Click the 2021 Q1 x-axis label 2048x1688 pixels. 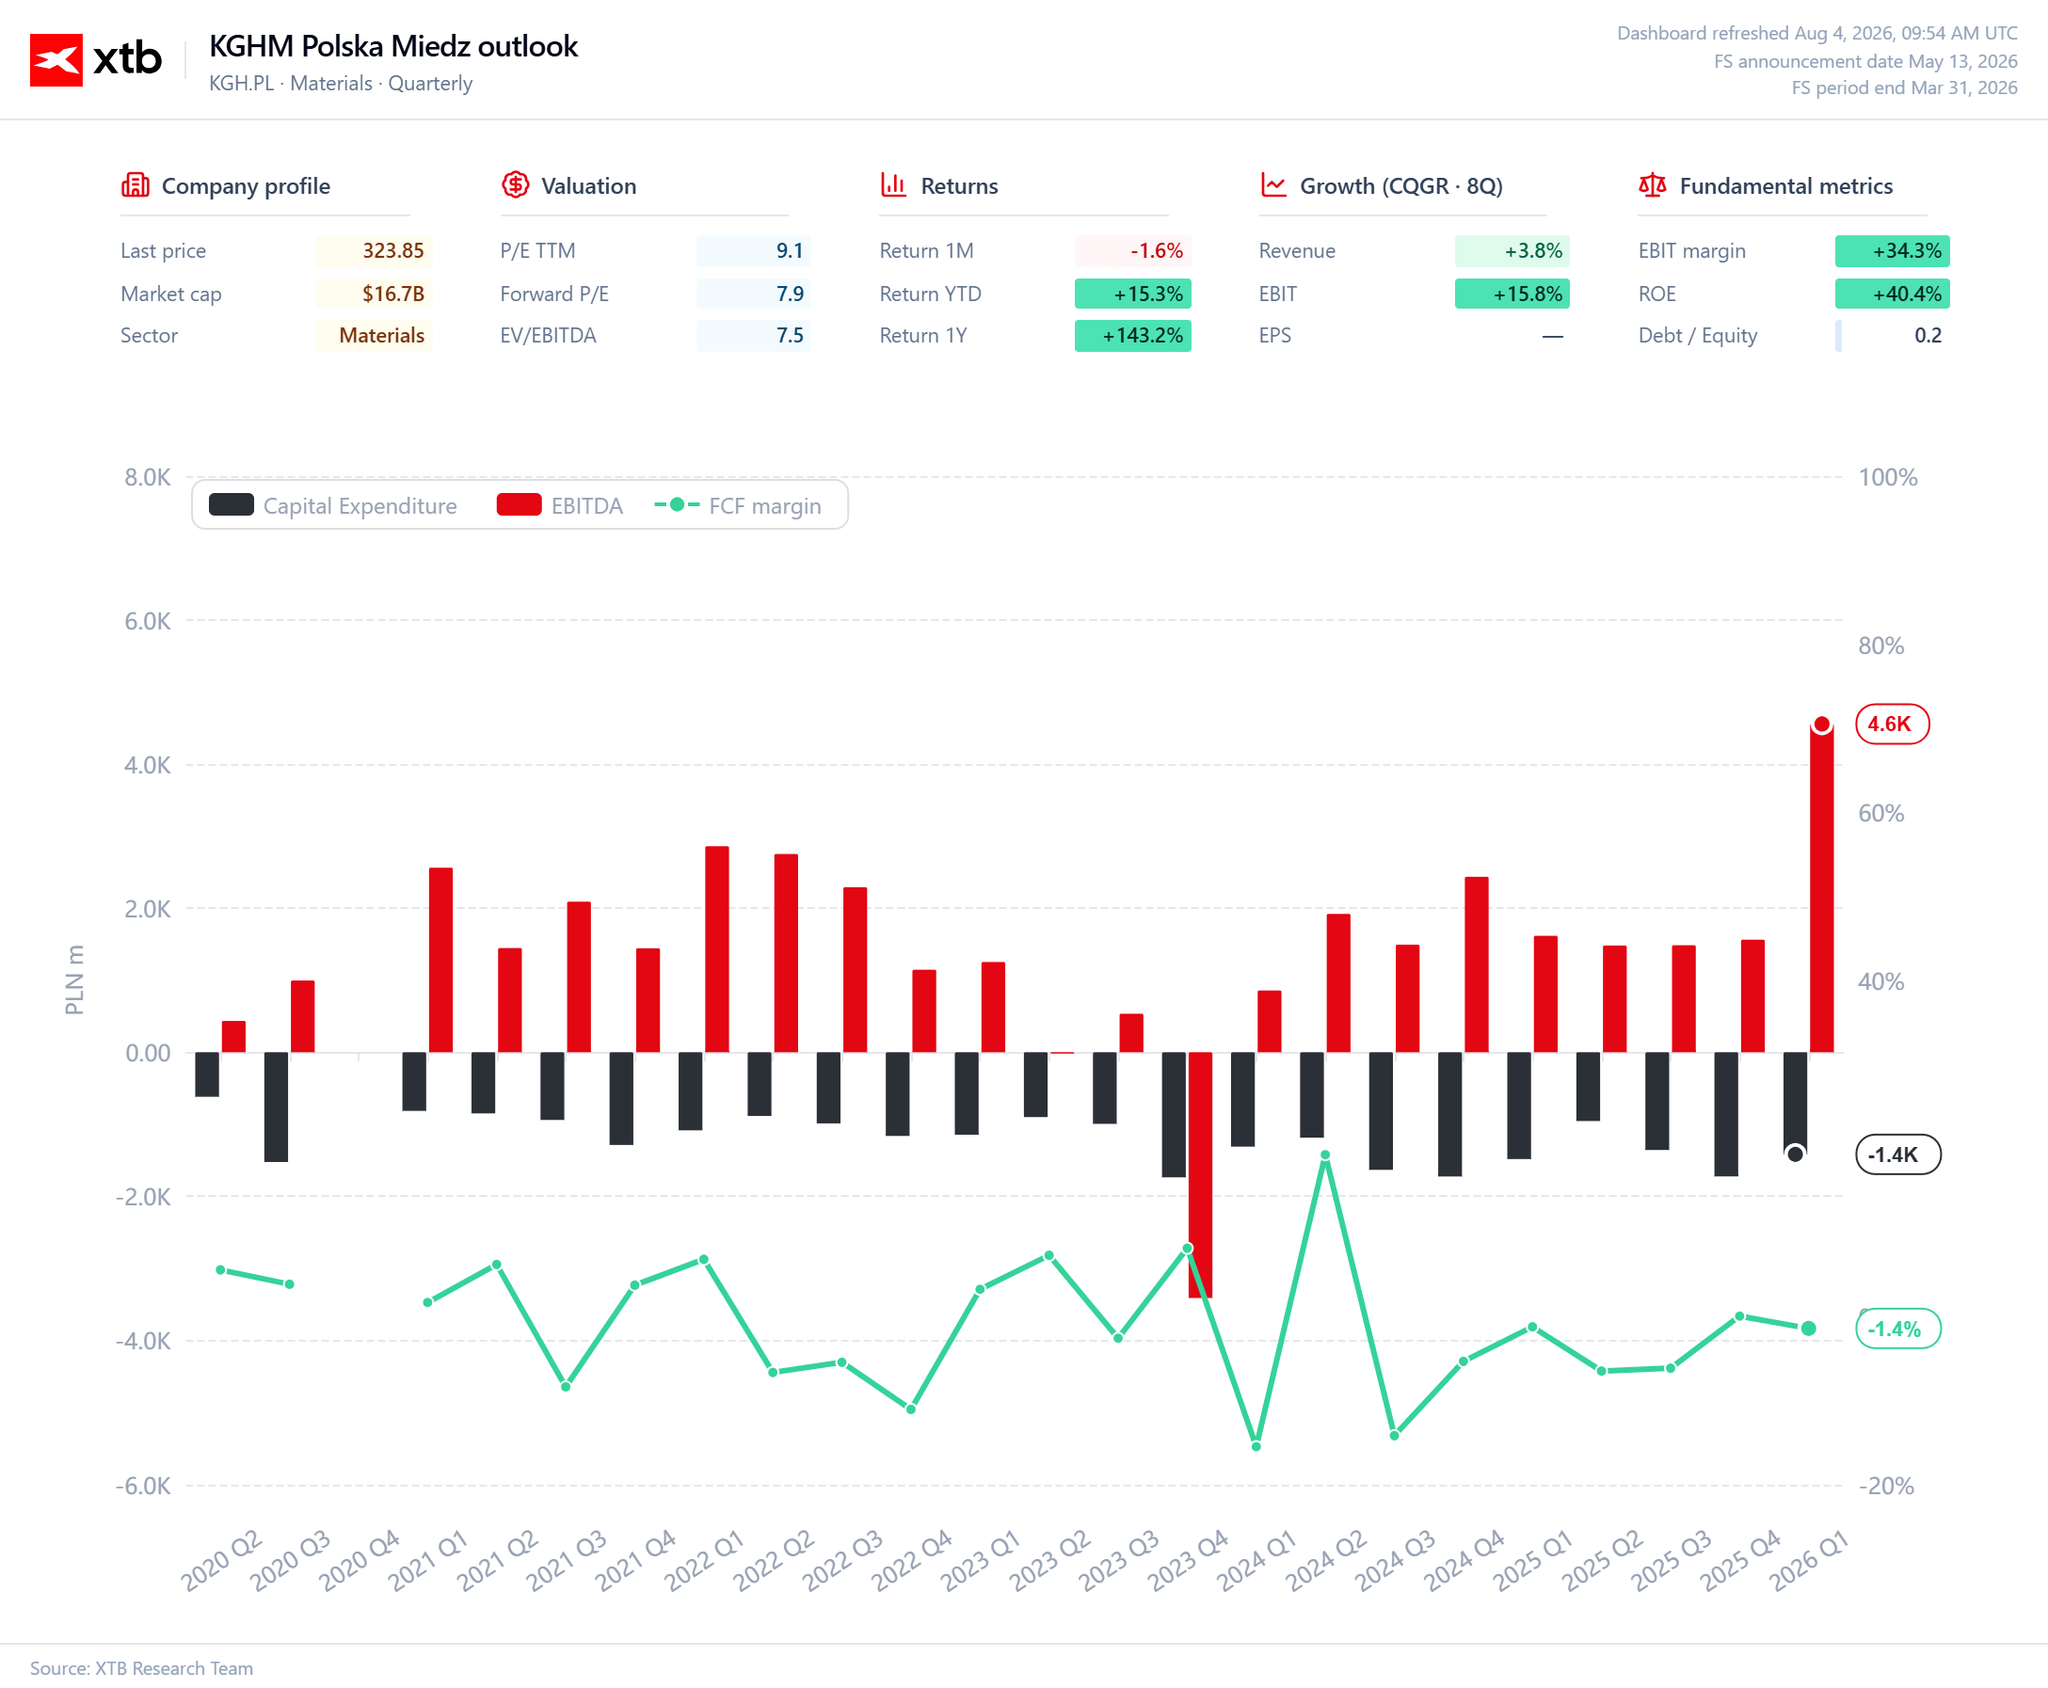(x=429, y=1560)
